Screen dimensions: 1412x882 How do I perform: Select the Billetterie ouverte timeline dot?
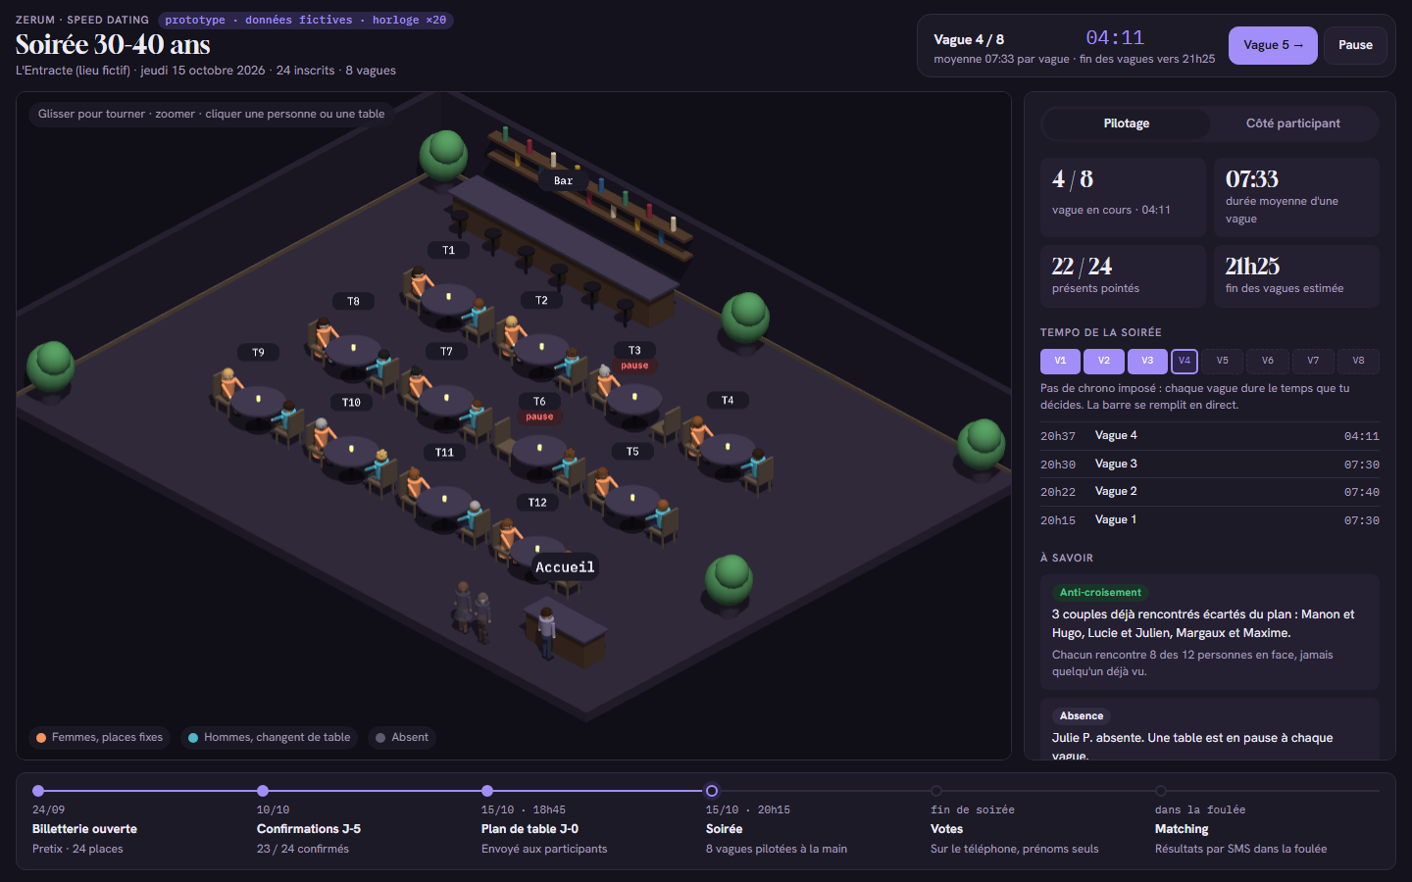[x=38, y=791]
